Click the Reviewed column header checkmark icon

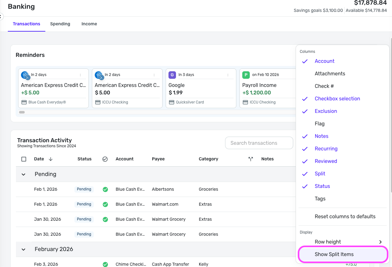105,159
